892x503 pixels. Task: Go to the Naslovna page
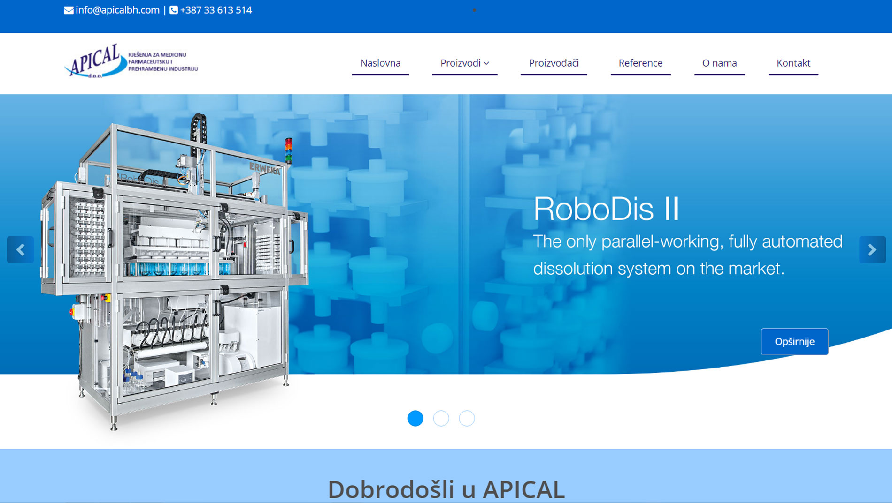tap(380, 63)
